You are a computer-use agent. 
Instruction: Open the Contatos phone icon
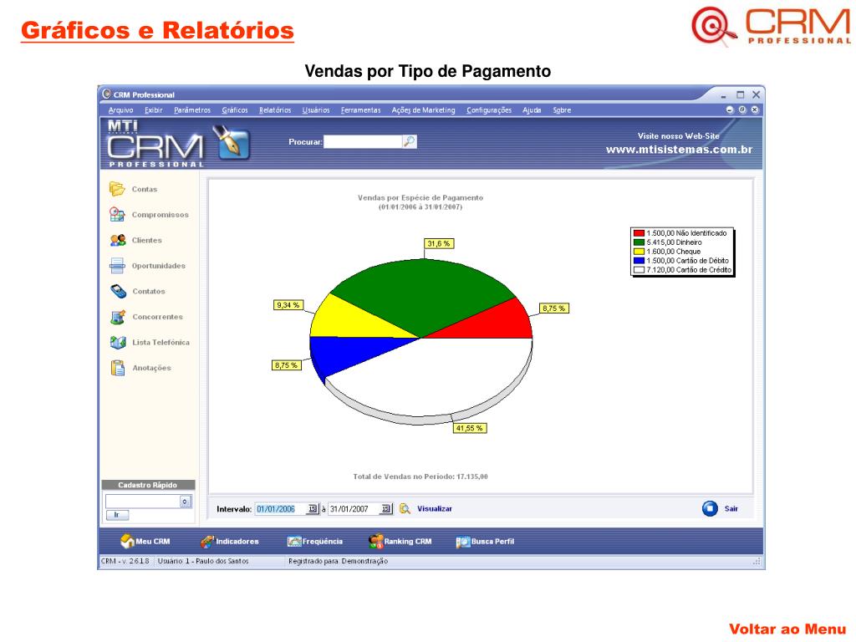point(118,291)
